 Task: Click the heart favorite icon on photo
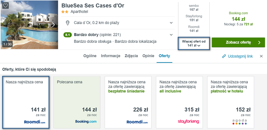pyautogui.click(x=5, y=6)
